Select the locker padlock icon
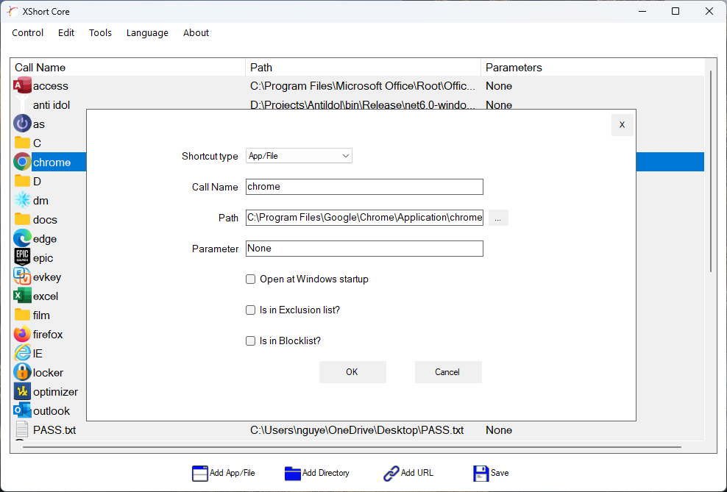 (x=22, y=372)
